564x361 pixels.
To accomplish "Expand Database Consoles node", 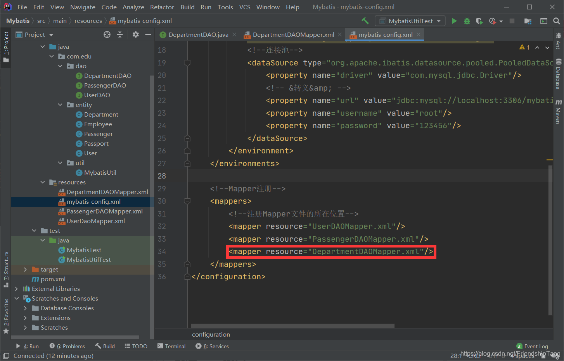I will (x=25, y=308).
